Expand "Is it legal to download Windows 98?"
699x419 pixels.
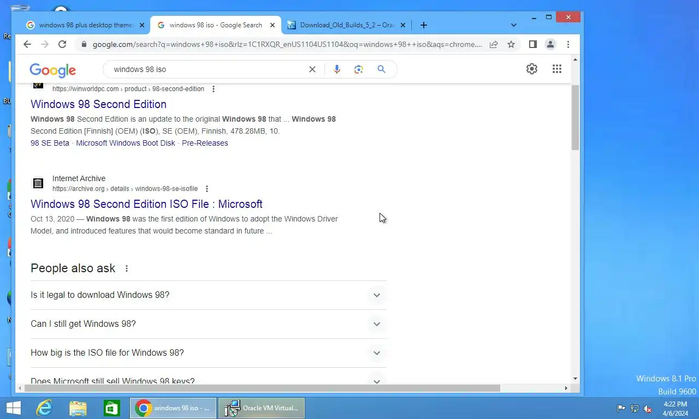coord(209,295)
